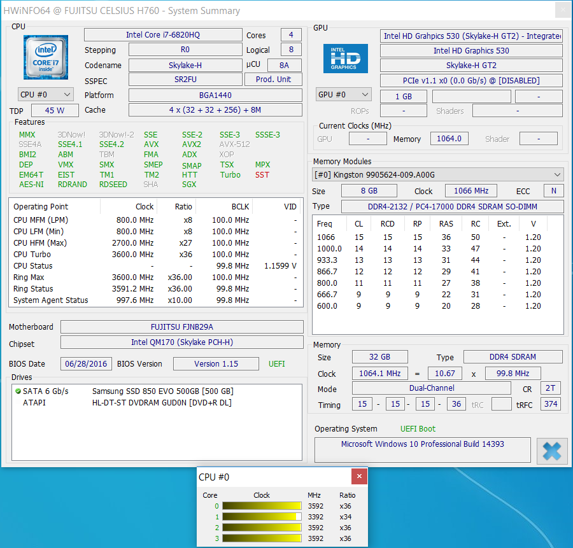Click the Stepping R0 field
Image resolution: width=573 pixels, height=548 pixels.
(x=185, y=50)
